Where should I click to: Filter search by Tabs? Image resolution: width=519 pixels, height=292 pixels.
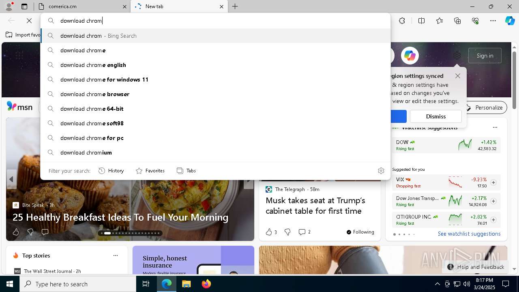click(187, 171)
